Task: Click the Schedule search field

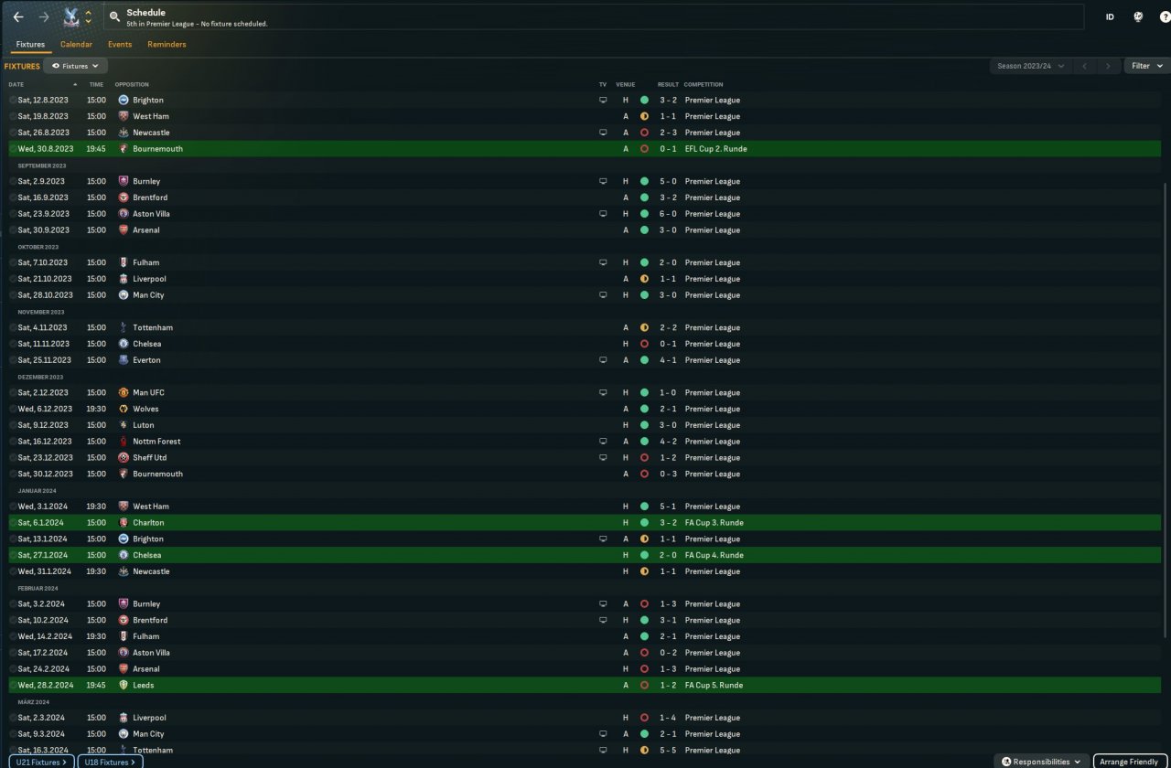Action: click(x=593, y=17)
